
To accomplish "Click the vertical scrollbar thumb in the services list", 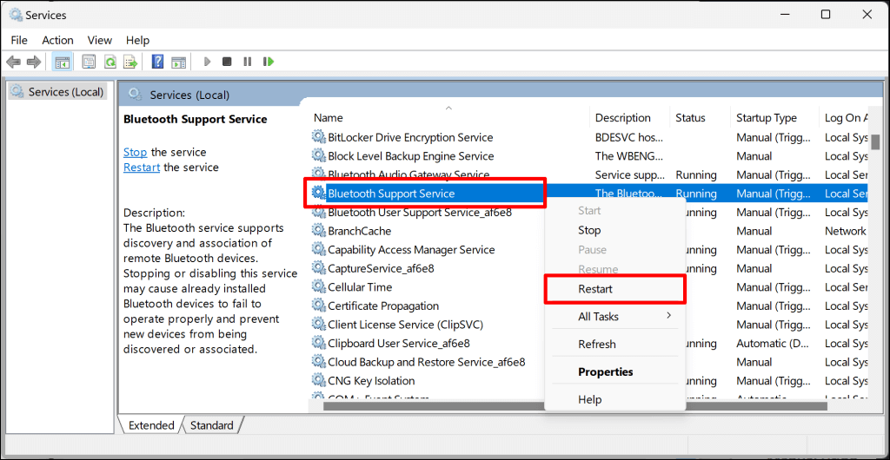I will 876,141.
